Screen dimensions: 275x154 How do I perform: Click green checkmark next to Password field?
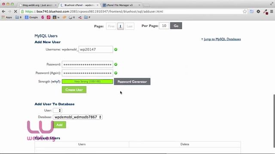pos(116,65)
